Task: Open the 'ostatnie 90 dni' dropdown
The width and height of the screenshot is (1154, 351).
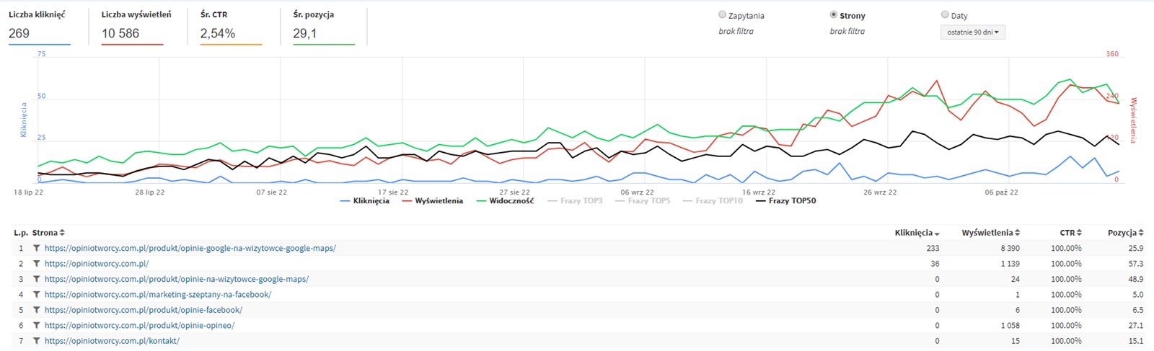Action: click(x=972, y=32)
